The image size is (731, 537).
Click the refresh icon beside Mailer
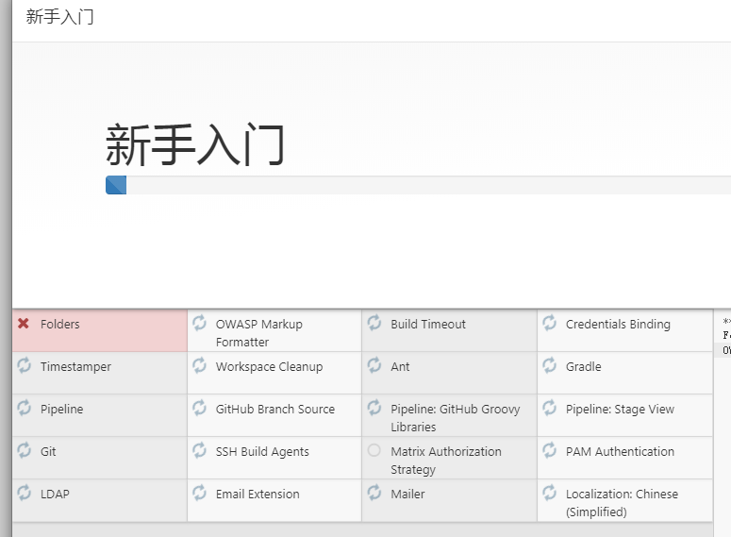[x=374, y=494]
